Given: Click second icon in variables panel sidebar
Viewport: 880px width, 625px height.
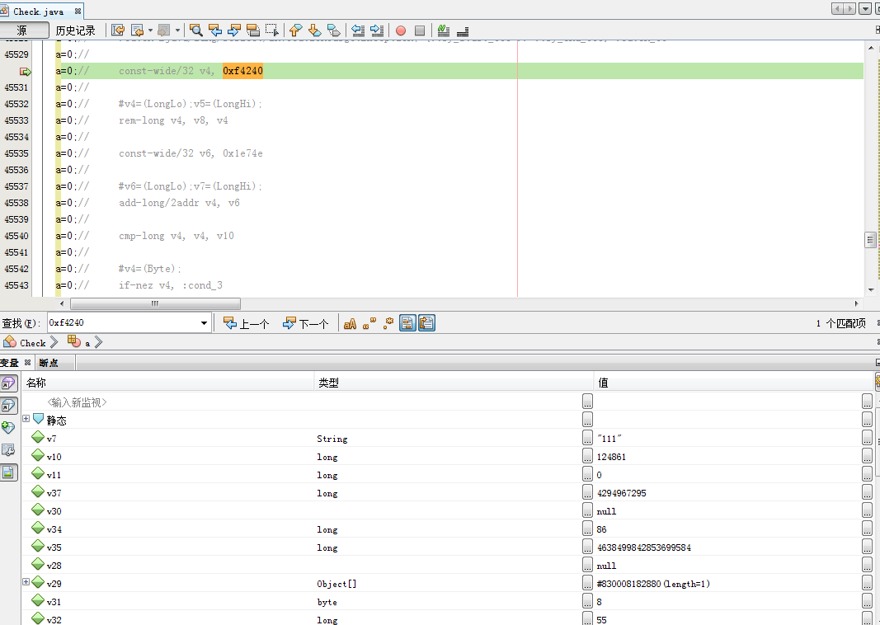Looking at the screenshot, I should (8, 406).
